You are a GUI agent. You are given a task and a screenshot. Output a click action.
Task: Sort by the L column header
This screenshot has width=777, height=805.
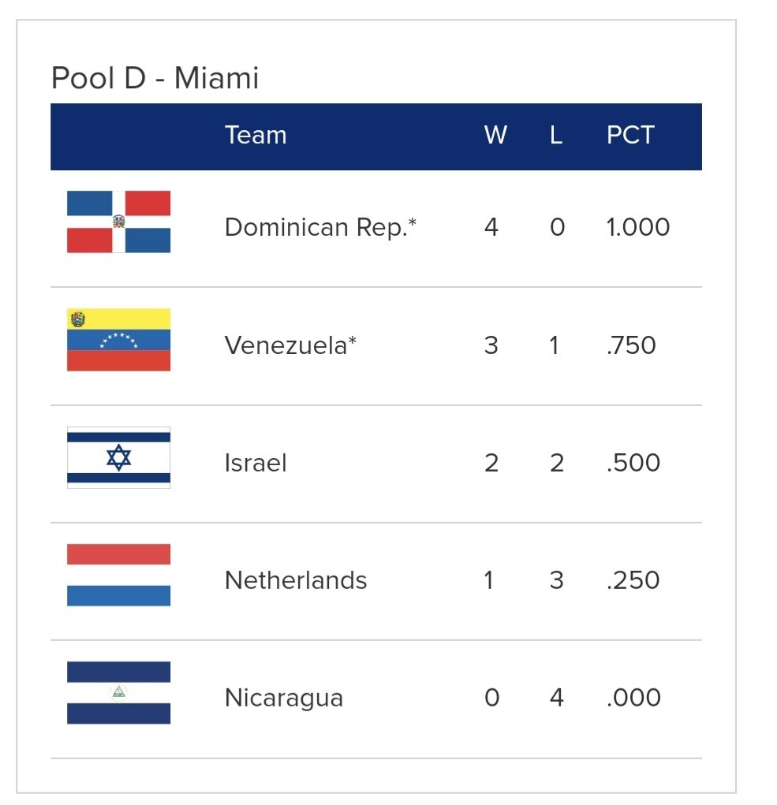pyautogui.click(x=556, y=136)
